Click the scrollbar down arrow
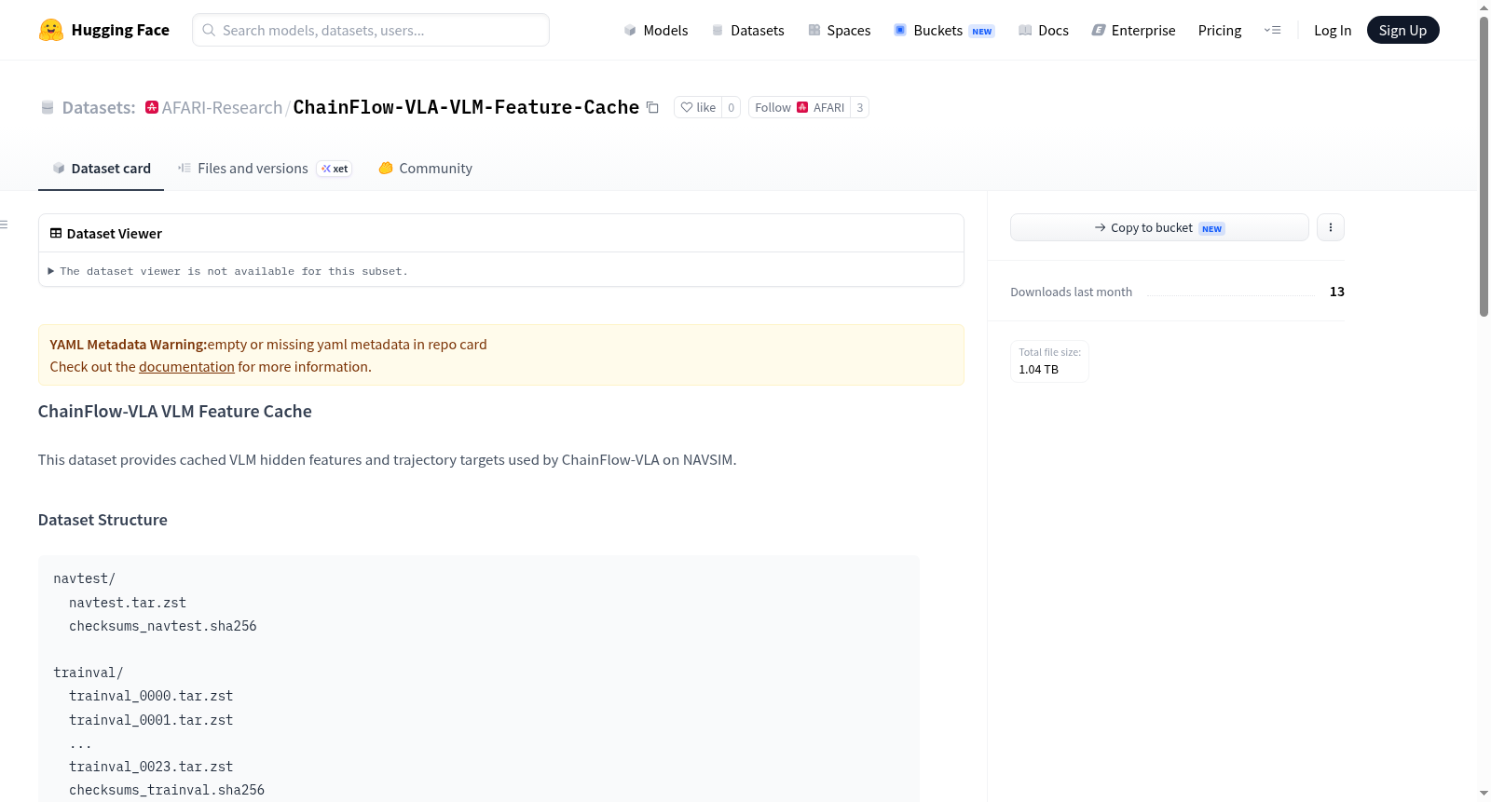 1484,794
